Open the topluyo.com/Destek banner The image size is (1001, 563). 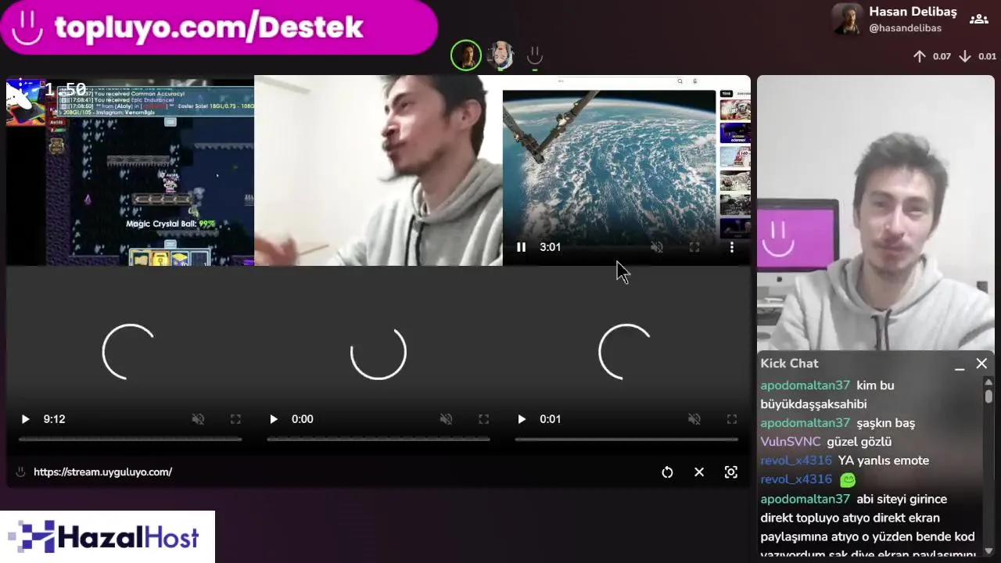[x=219, y=27]
